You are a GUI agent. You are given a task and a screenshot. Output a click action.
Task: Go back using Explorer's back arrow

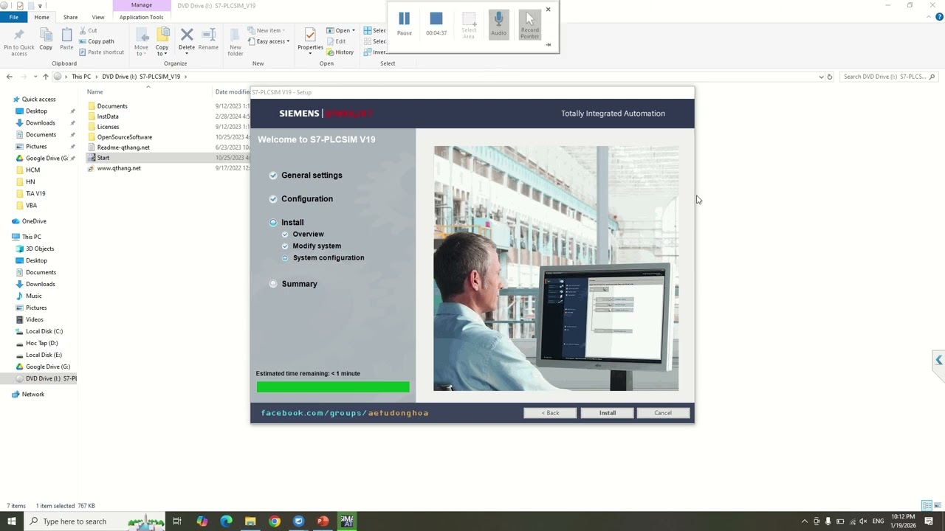click(x=9, y=77)
